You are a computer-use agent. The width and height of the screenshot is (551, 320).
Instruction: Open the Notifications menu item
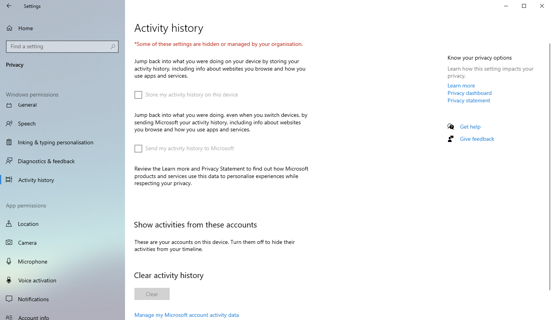pyautogui.click(x=33, y=299)
